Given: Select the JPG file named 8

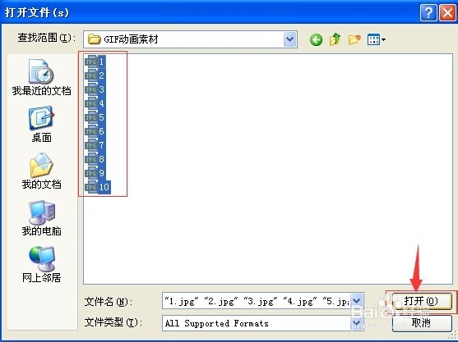Looking at the screenshot, I should pos(95,159).
